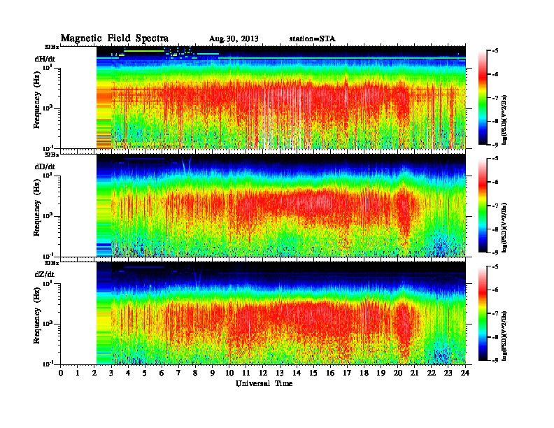Click hour 6 on the Universal Time axis
The width and height of the screenshot is (554, 428).
pyautogui.click(x=162, y=373)
